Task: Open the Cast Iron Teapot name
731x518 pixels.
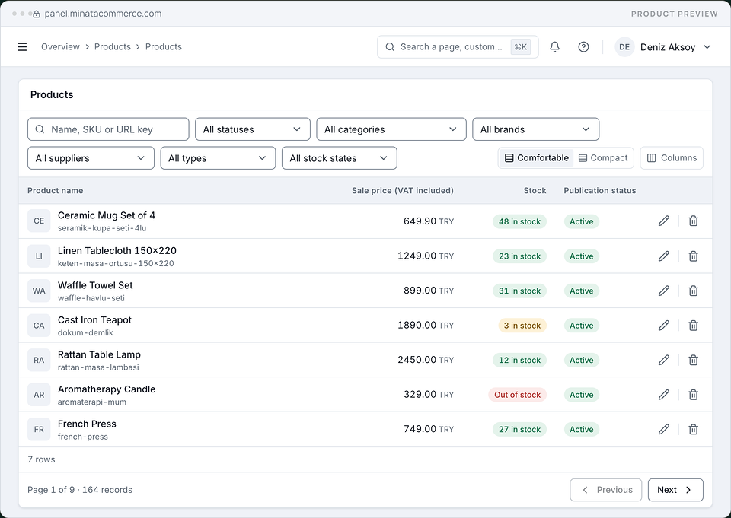Action: pos(94,320)
